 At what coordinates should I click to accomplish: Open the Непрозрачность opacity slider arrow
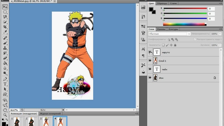pos(220,34)
